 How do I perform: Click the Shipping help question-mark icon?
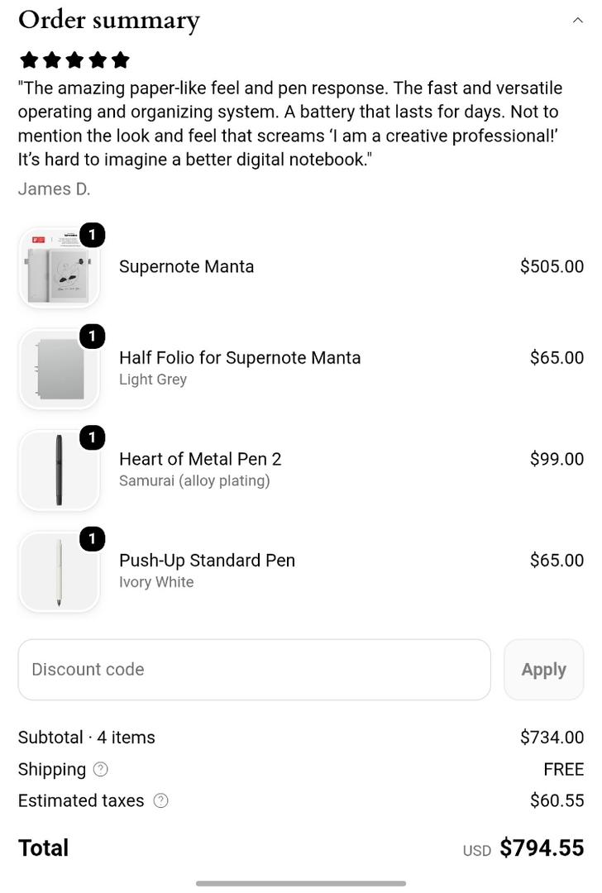100,770
